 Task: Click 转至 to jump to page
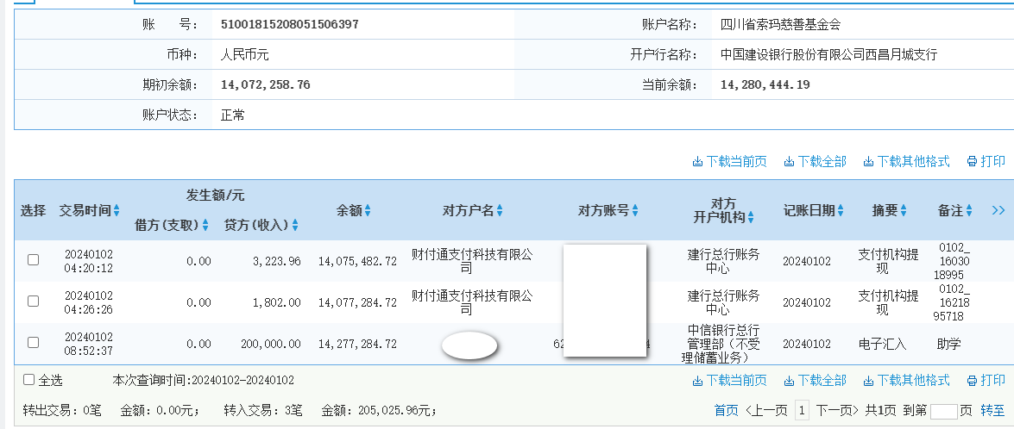click(992, 410)
